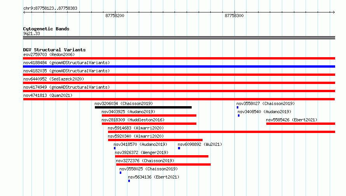Click the blue bar for nsv4188484
346x196 pixels.
(x=179, y=66)
